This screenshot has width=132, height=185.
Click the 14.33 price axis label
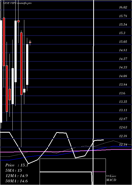pos(123,67)
